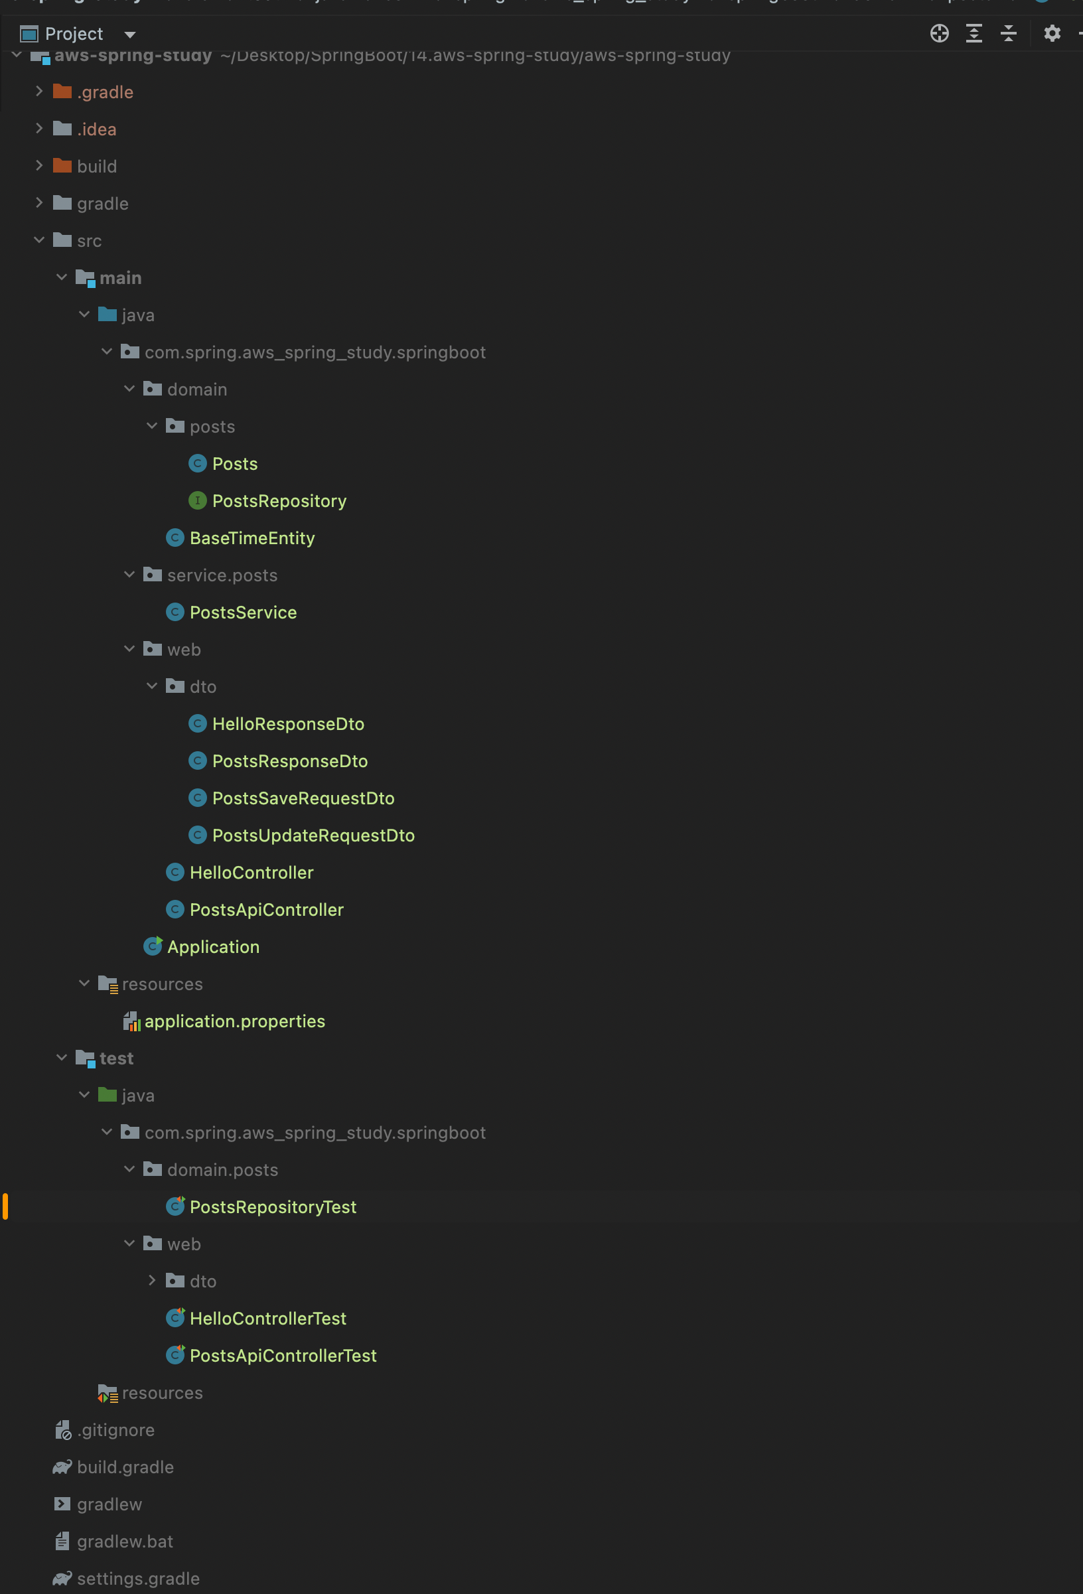Collapse the src folder chevron

point(39,240)
